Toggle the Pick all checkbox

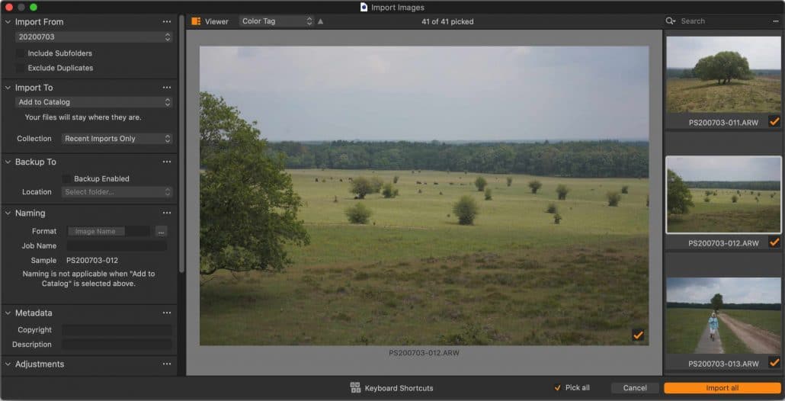558,388
